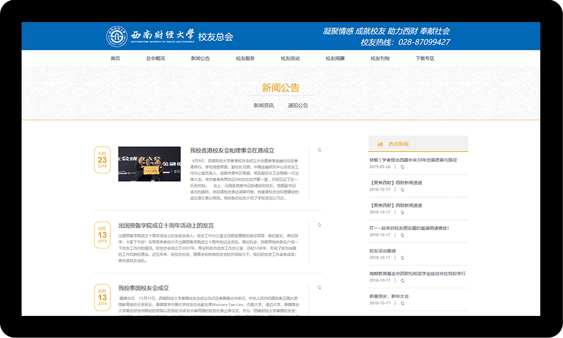Select the 校友捐赠 navigation item
The width and height of the screenshot is (563, 338).
click(335, 59)
